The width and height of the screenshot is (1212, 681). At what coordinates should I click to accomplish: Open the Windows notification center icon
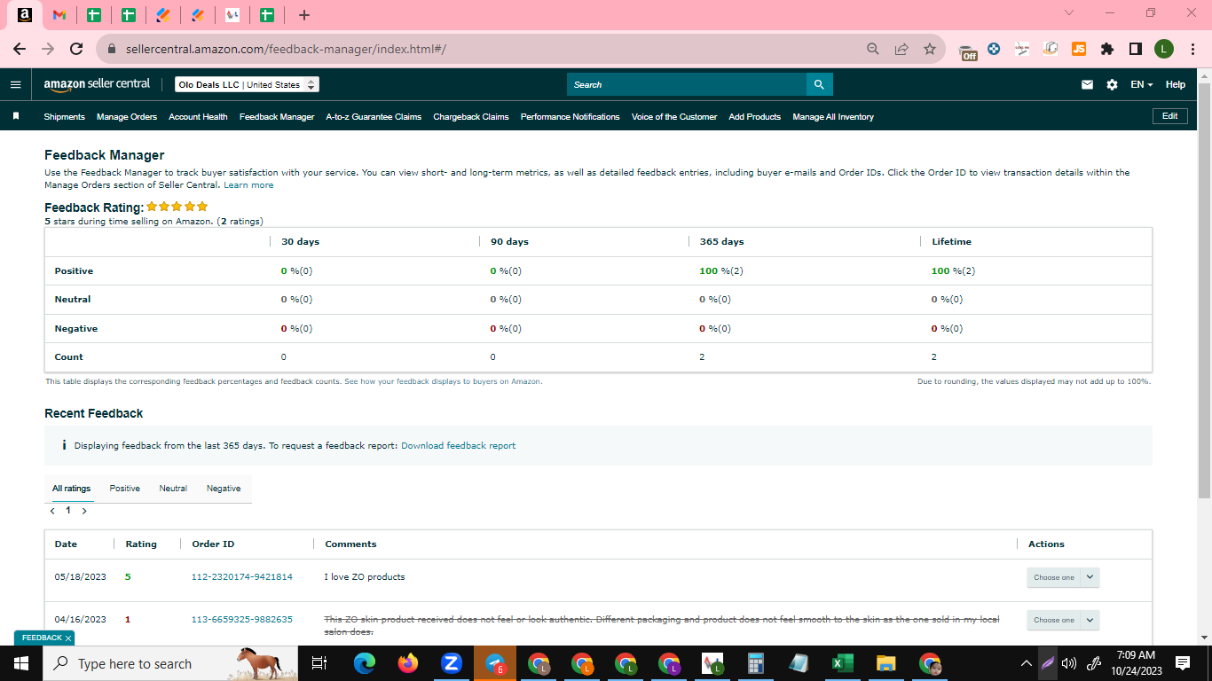tap(1182, 662)
